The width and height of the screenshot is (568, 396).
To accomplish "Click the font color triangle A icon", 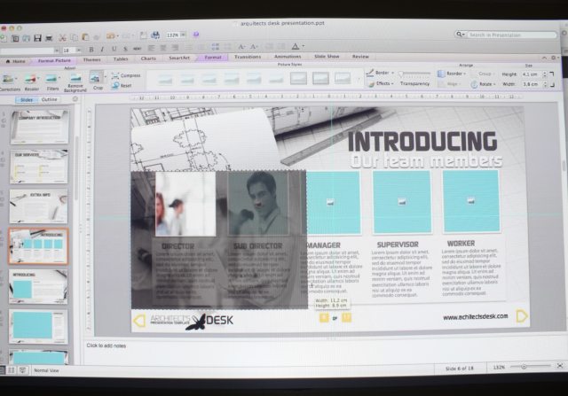I will (296, 46).
